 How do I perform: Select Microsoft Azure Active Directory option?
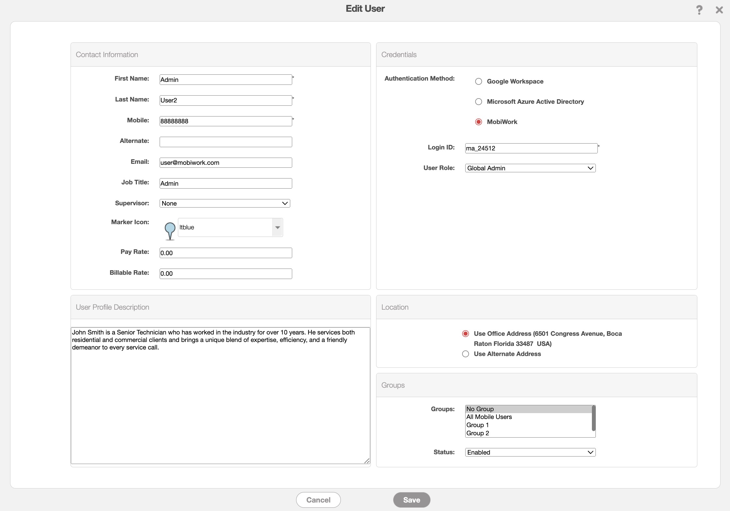[x=478, y=102]
